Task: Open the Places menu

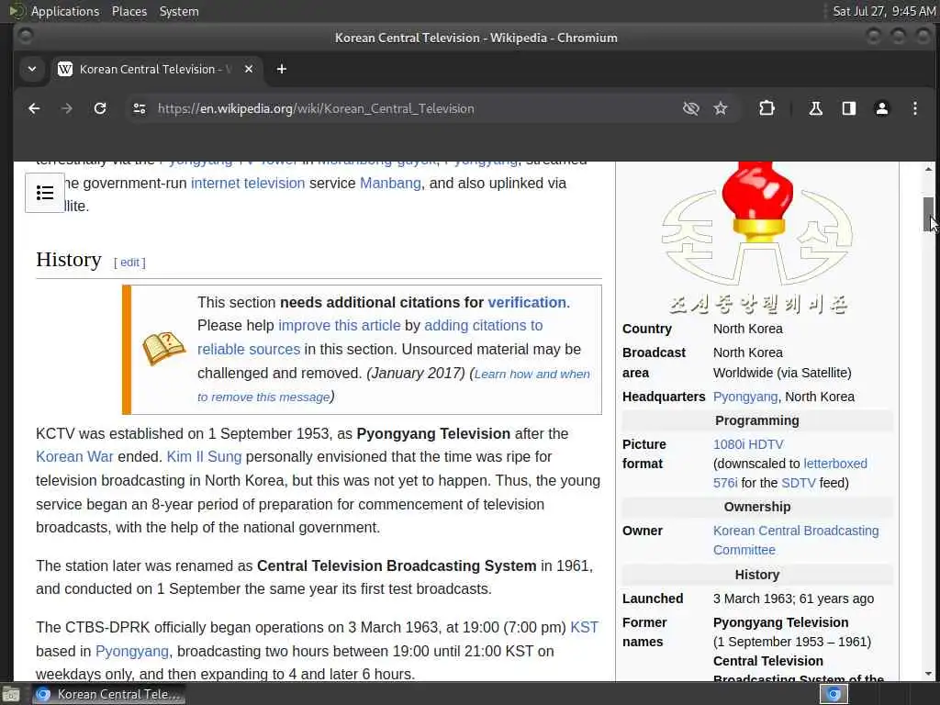Action: click(x=129, y=11)
